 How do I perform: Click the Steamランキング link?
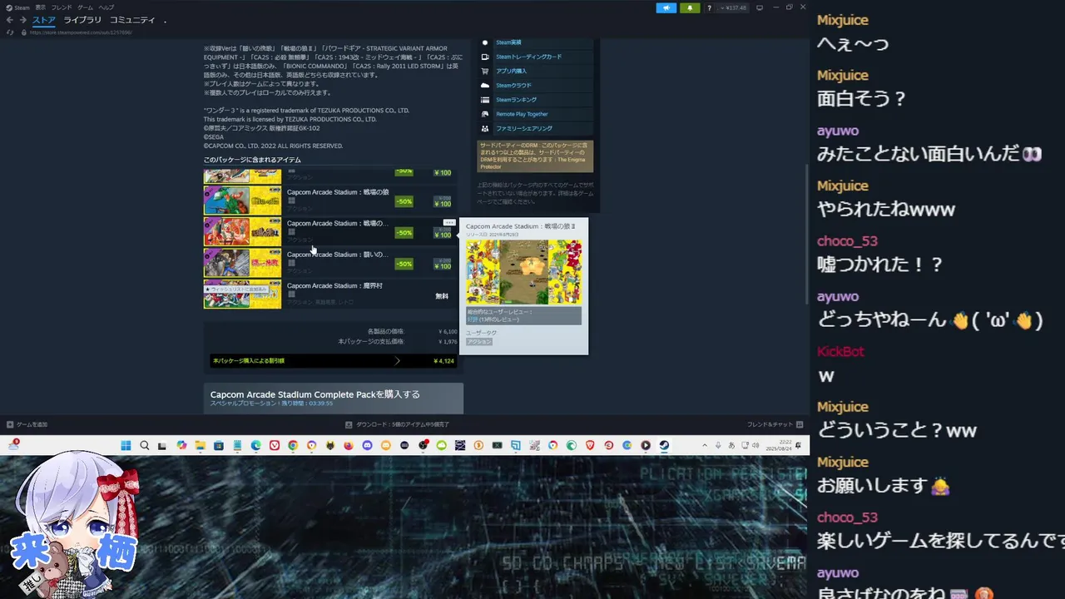[x=516, y=100]
